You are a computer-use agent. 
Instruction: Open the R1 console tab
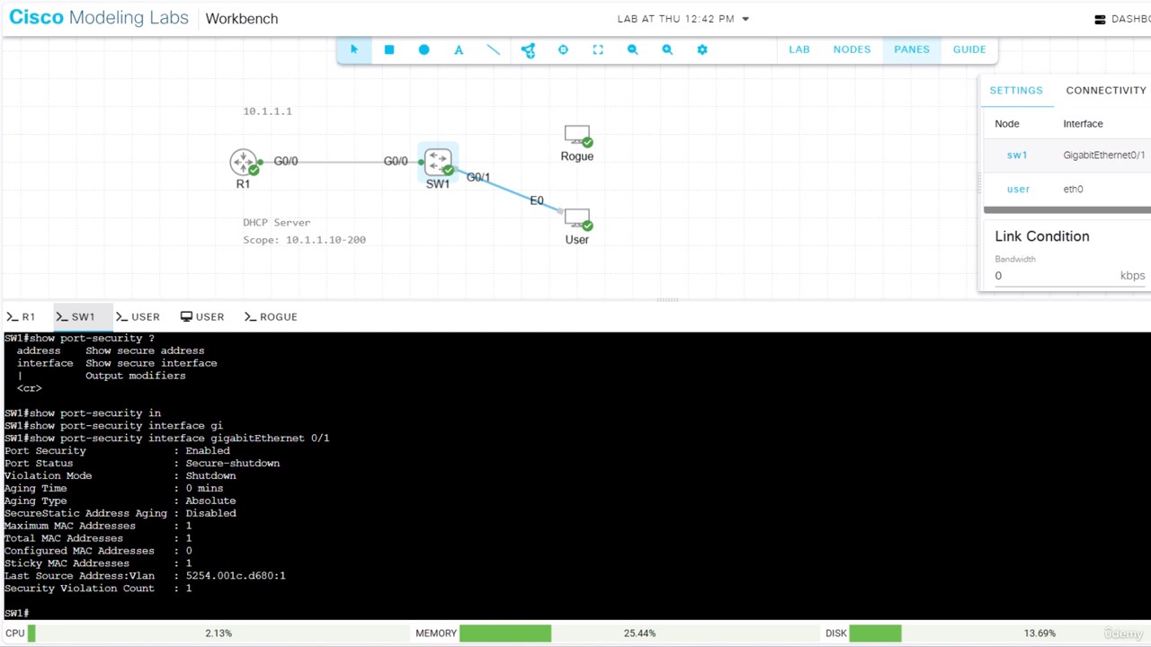21,316
